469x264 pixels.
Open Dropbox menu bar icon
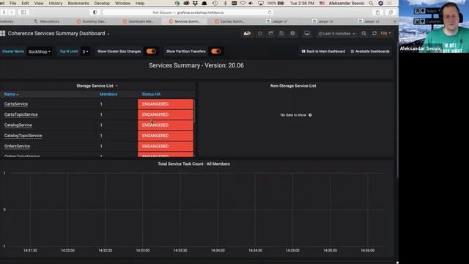[x=196, y=3]
